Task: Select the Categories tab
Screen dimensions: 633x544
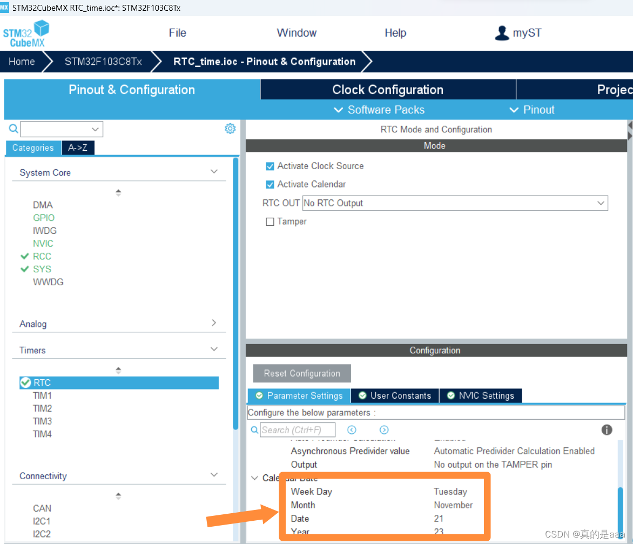Action: (x=33, y=148)
